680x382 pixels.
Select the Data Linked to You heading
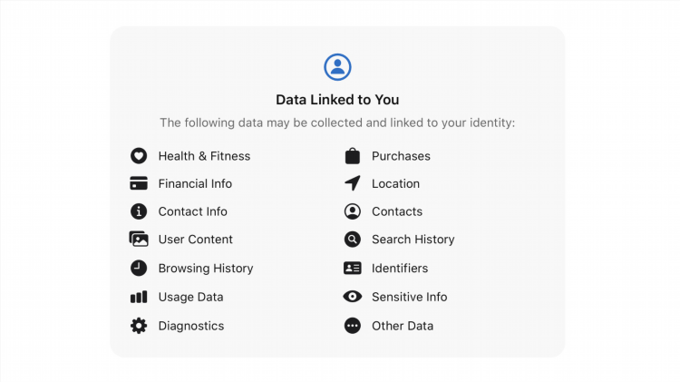(337, 100)
